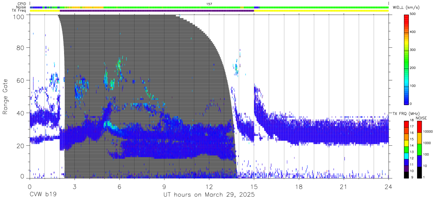Click the 200 tick on width colorbar

pyautogui.click(x=414, y=68)
